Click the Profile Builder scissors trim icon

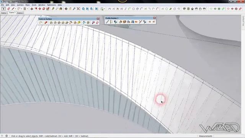140,22
